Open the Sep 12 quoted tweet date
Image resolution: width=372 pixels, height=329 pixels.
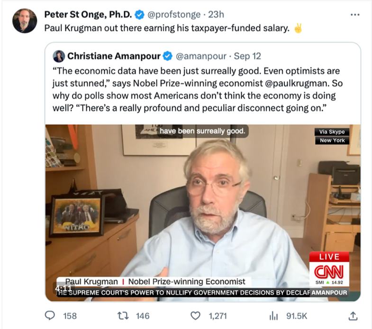point(247,56)
